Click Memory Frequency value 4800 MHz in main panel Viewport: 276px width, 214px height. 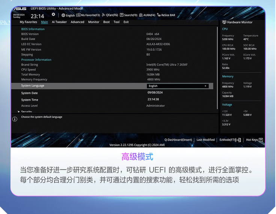pos(154,79)
